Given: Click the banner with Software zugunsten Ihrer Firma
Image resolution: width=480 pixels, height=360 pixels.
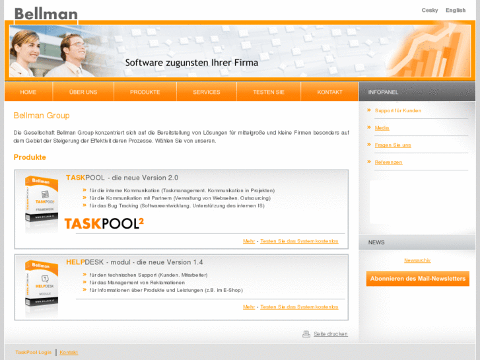Looking at the screenshot, I should (240, 51).
